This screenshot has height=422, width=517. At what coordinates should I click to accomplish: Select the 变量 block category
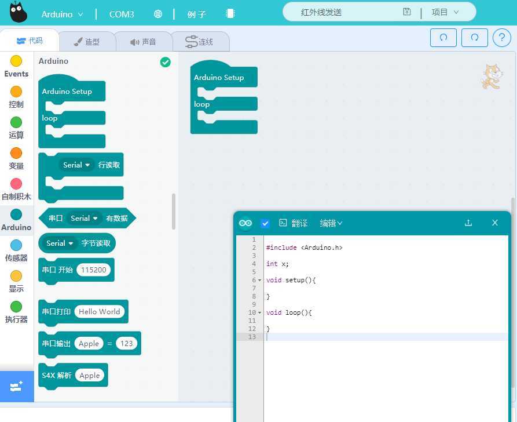pos(16,158)
